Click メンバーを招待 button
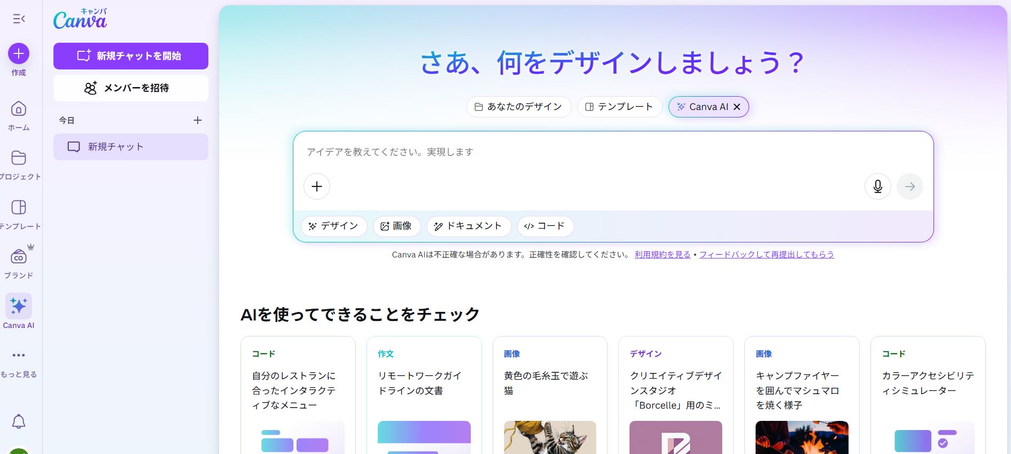 pos(131,88)
